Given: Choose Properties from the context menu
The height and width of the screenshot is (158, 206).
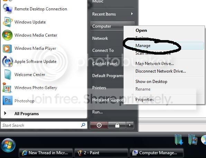Looking at the screenshot, I should (144, 100).
